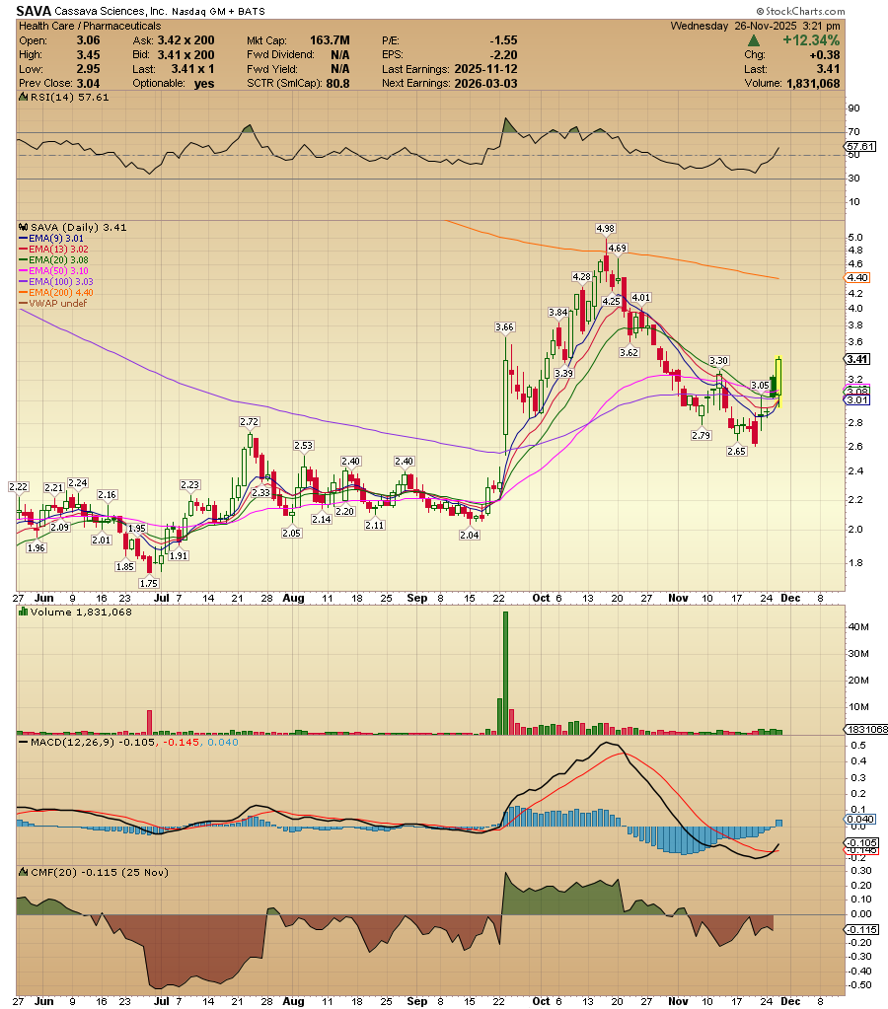The width and height of the screenshot is (888, 1009).
Task: Click the orange EMA(200) legend line swatch
Action: 24,293
